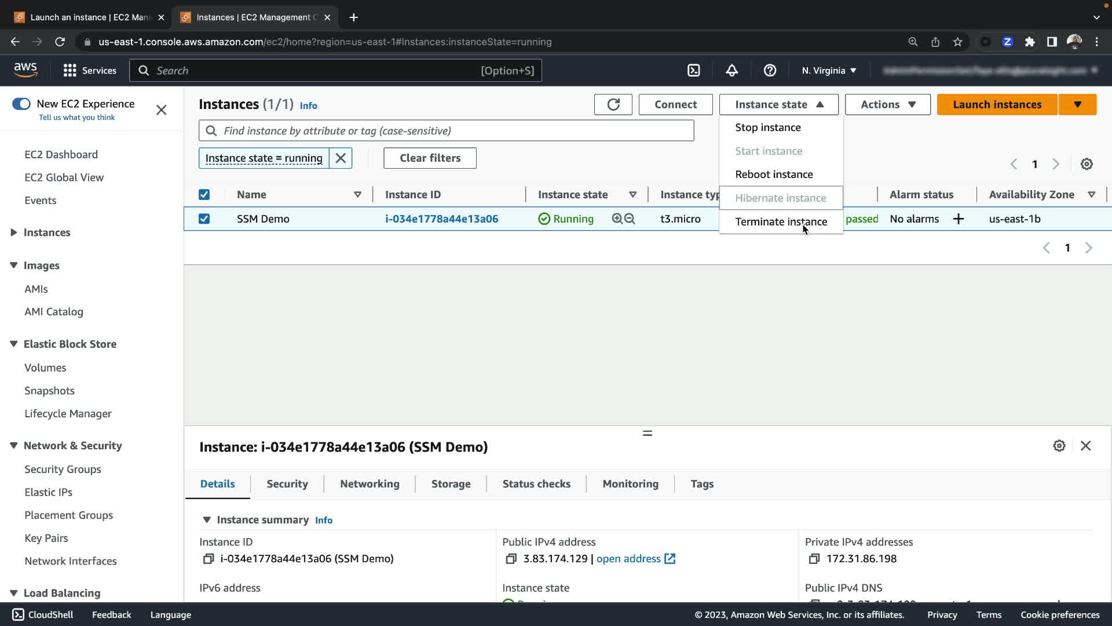
Task: Click the table preferences gear icon
Action: point(1087,164)
